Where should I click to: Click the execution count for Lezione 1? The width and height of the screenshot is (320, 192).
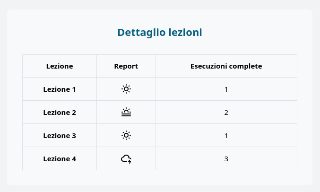pos(226,89)
